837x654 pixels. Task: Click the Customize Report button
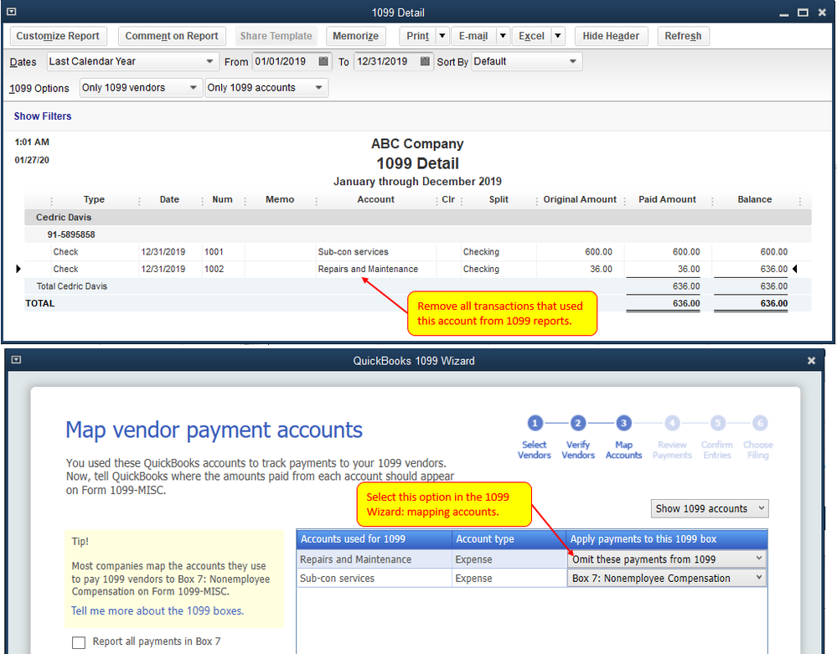(58, 36)
